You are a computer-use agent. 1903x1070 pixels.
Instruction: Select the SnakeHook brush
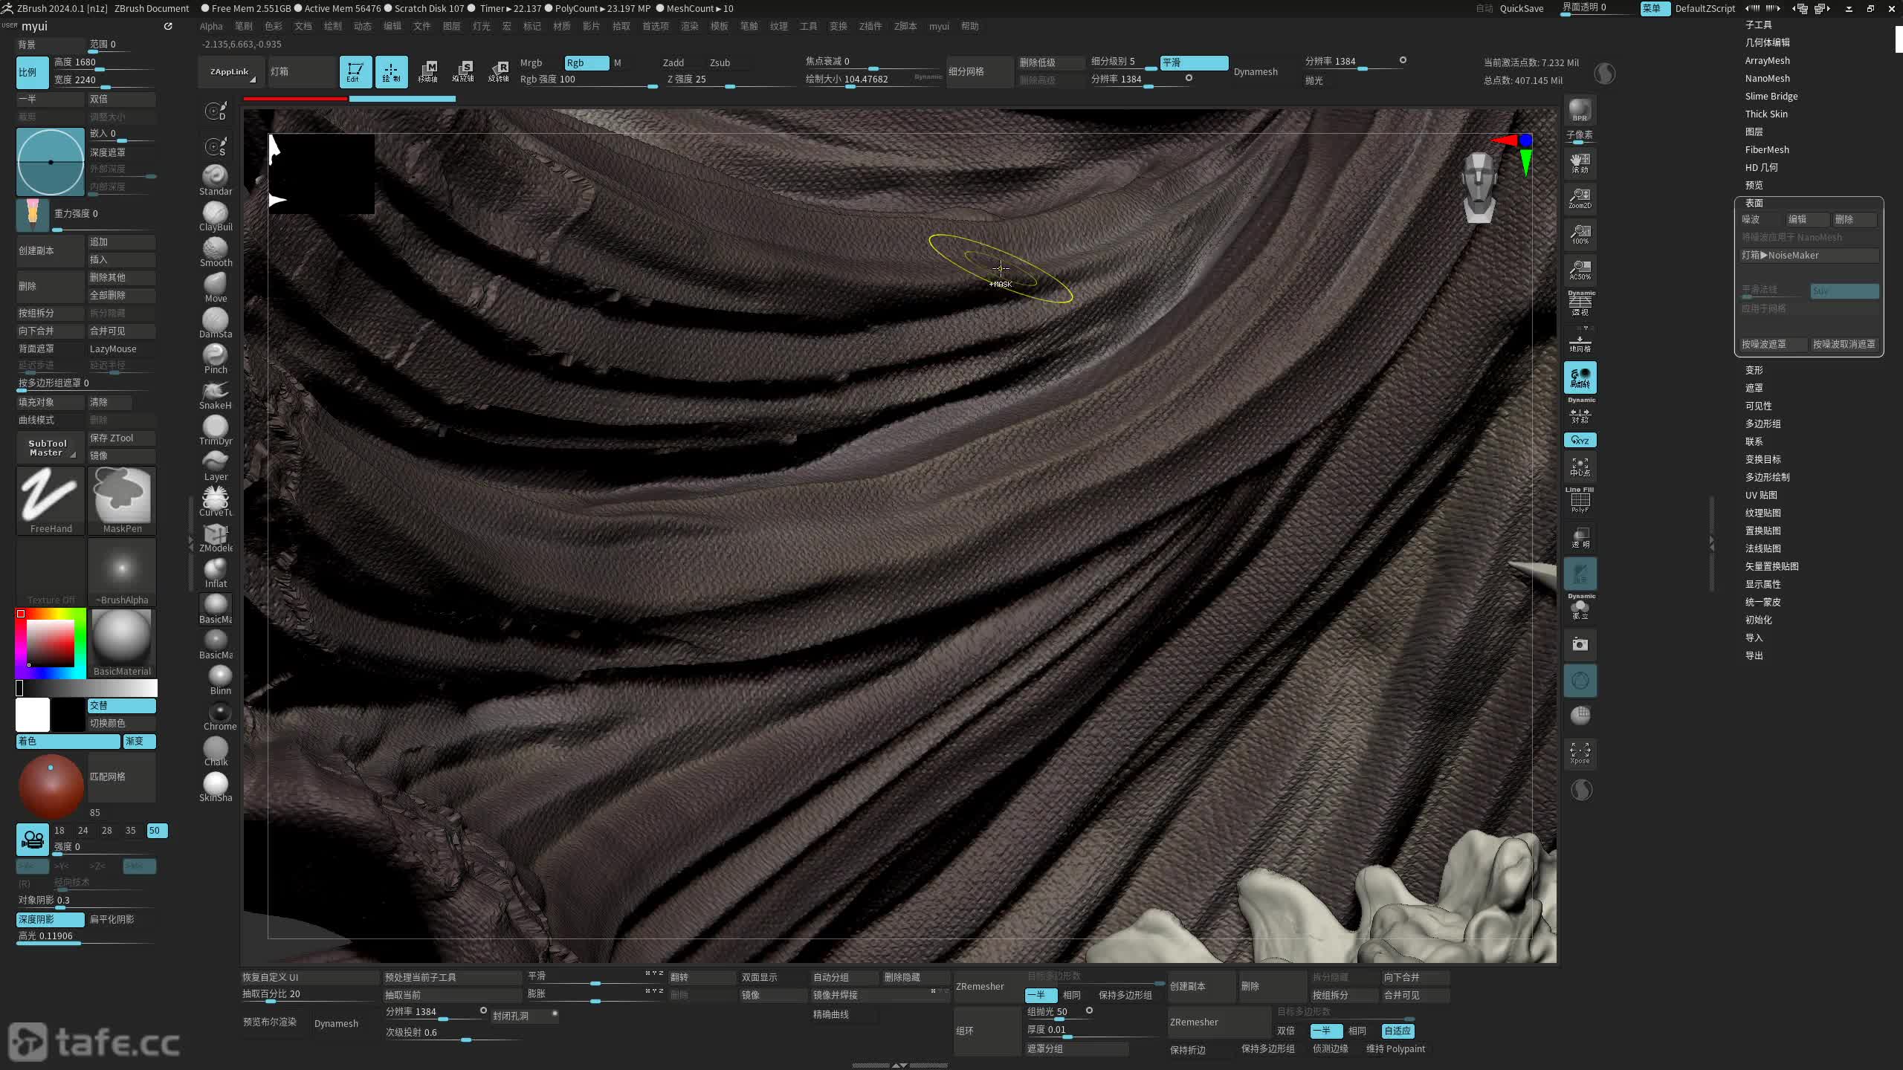click(216, 392)
